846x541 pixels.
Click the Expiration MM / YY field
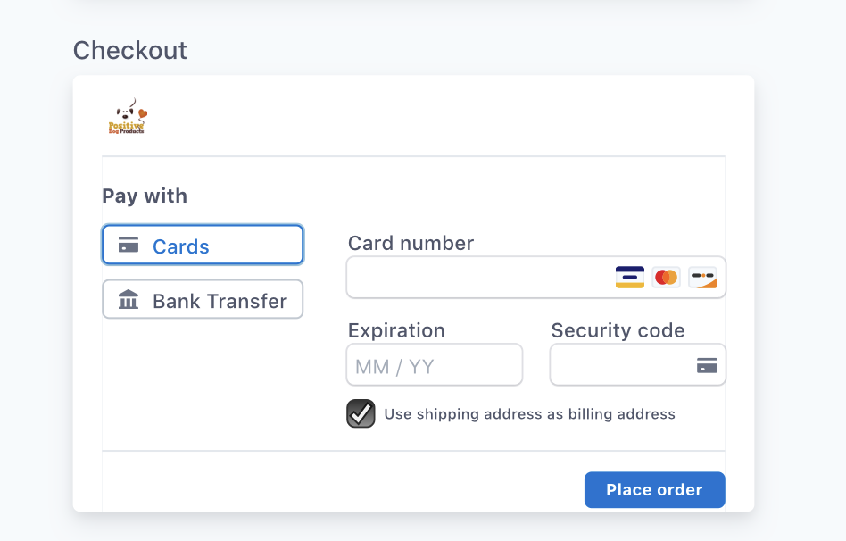click(435, 364)
